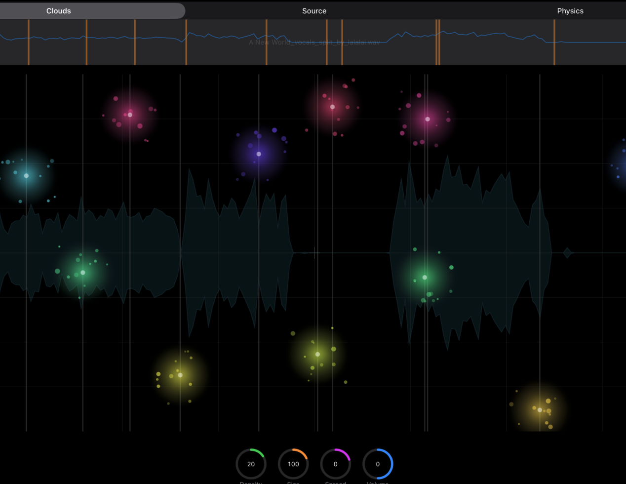The height and width of the screenshot is (484, 626).
Task: Select the purple cloud's center dot
Action: 259,154
